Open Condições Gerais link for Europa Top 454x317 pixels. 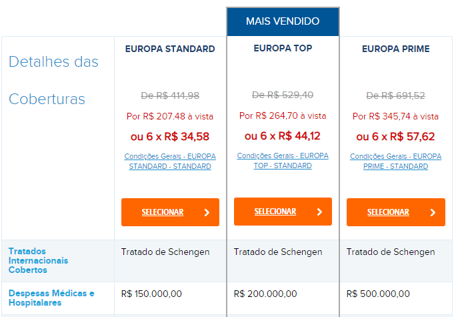[283, 161]
